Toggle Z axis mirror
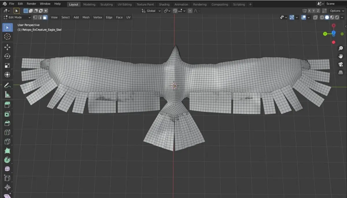The width and height of the screenshot is (347, 198). pos(318,11)
